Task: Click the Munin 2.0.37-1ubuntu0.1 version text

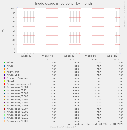Action: coord(63,127)
